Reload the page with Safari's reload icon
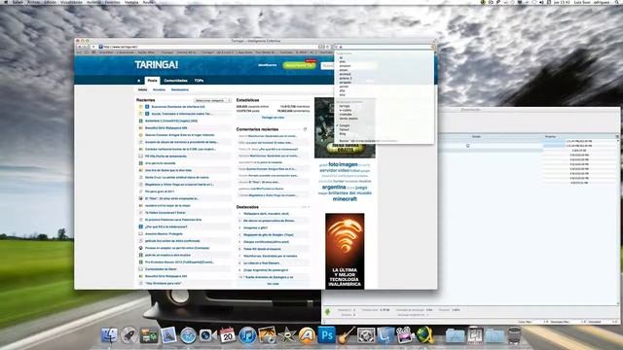Viewport: 623px width, 350px height. tap(327, 47)
